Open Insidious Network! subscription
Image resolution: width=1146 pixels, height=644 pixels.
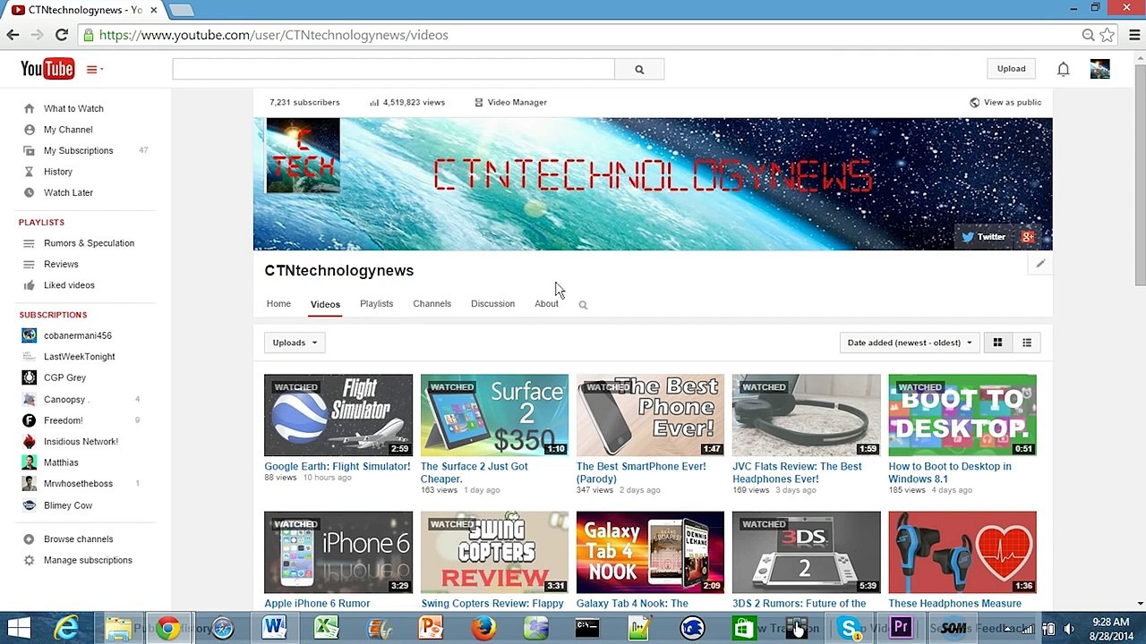pos(81,441)
